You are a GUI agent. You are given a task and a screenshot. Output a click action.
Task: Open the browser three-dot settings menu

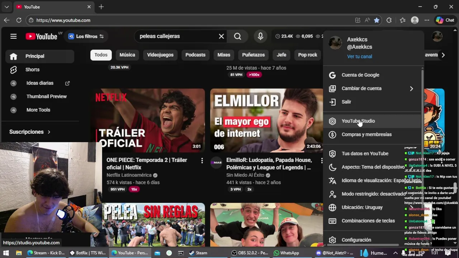pyautogui.click(x=427, y=20)
